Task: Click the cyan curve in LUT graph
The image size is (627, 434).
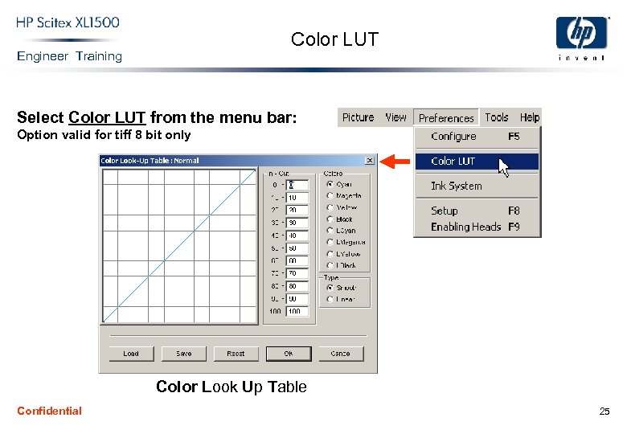Action: tap(179, 246)
